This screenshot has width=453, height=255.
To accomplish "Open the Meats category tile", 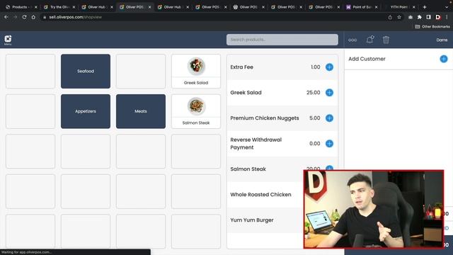I will (141, 111).
